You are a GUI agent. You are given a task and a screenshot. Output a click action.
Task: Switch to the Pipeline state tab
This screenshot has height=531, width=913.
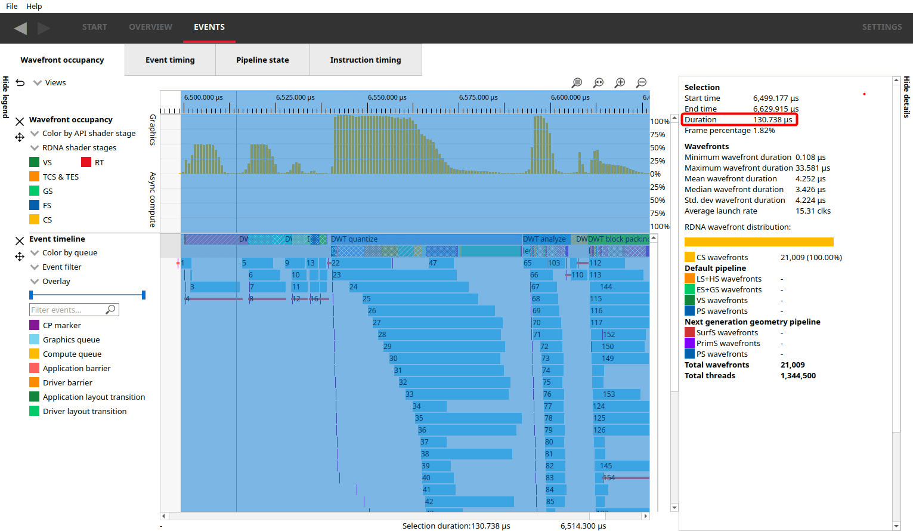coord(262,60)
